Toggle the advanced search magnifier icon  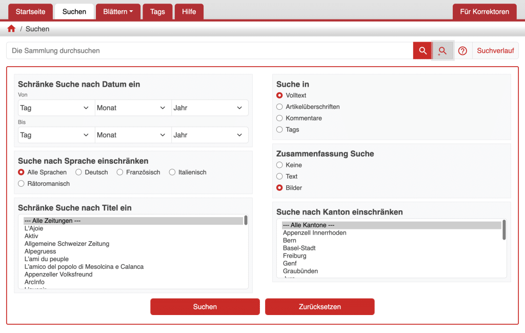point(442,51)
